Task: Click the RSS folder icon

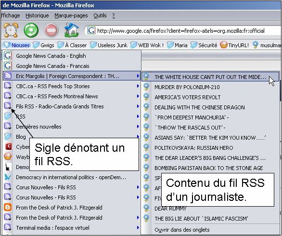Action: coord(8,116)
